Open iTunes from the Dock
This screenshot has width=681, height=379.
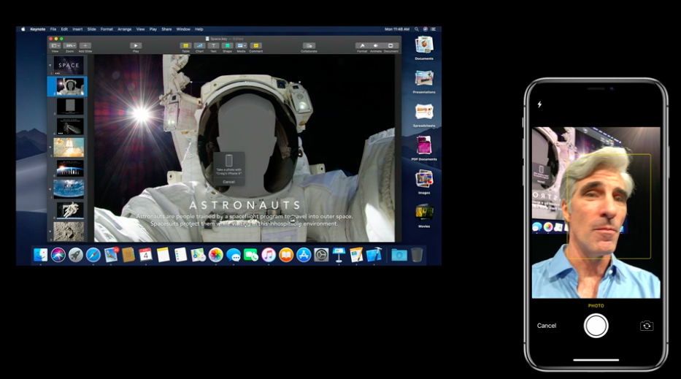click(269, 255)
